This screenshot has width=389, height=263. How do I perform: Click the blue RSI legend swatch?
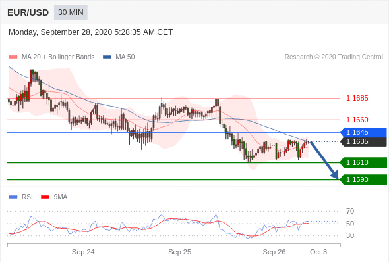13,197
